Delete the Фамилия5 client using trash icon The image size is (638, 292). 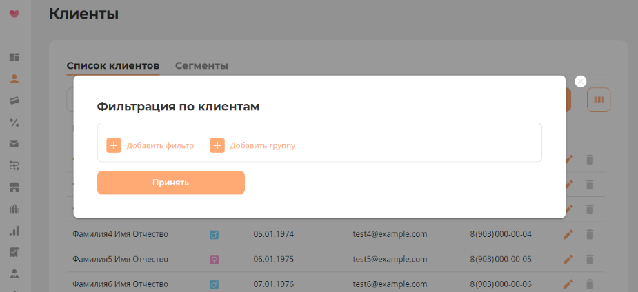coord(590,260)
